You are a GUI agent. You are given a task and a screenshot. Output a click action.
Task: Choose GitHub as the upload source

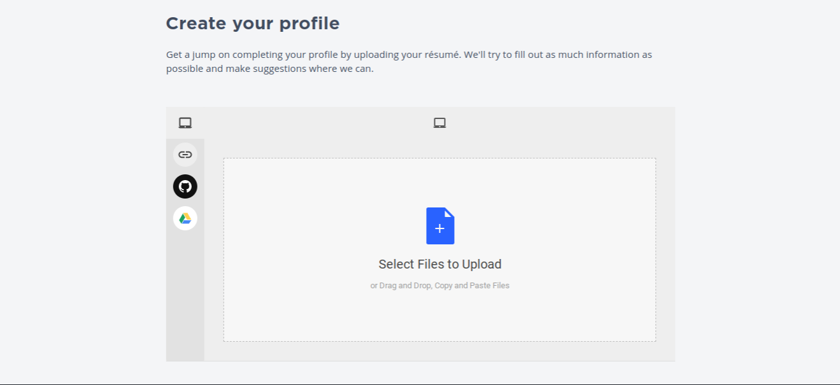coord(185,186)
